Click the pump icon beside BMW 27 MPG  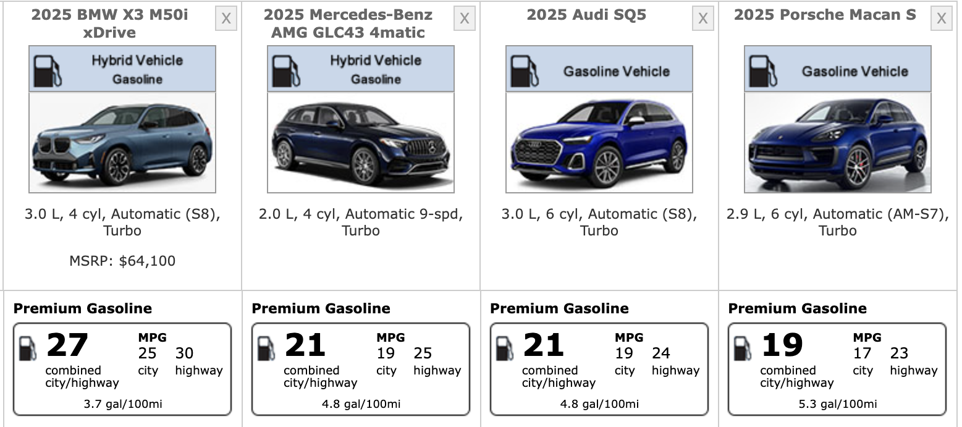click(x=28, y=349)
